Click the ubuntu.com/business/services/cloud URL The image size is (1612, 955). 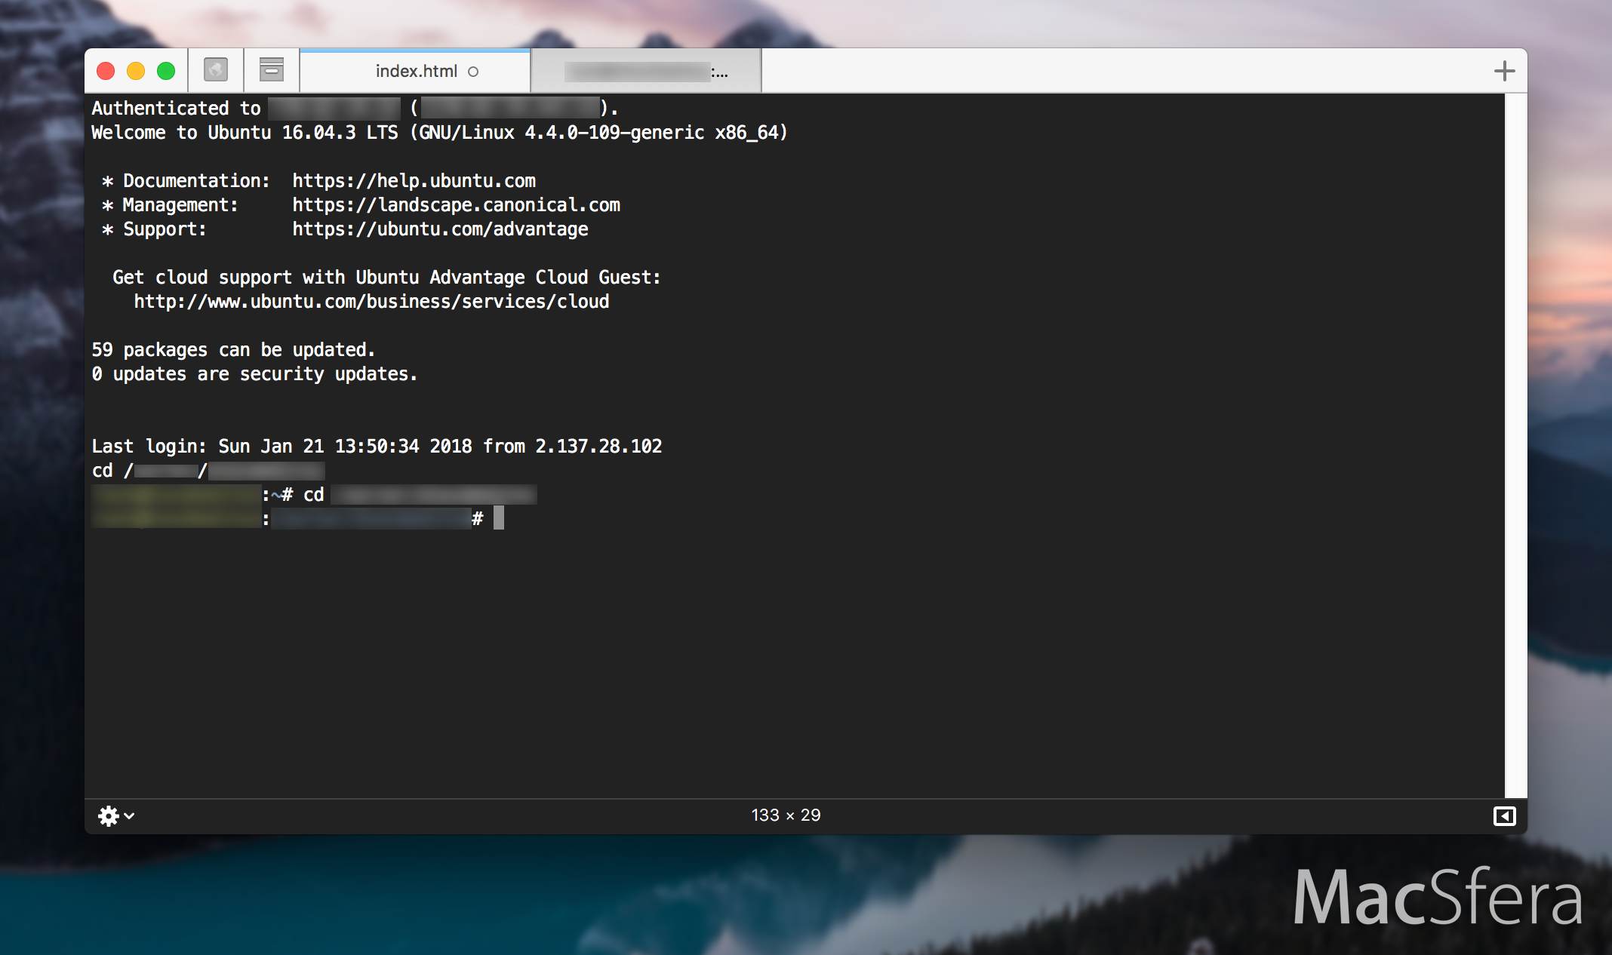371,302
